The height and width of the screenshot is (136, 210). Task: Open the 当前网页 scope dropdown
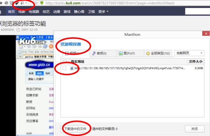(x=189, y=53)
